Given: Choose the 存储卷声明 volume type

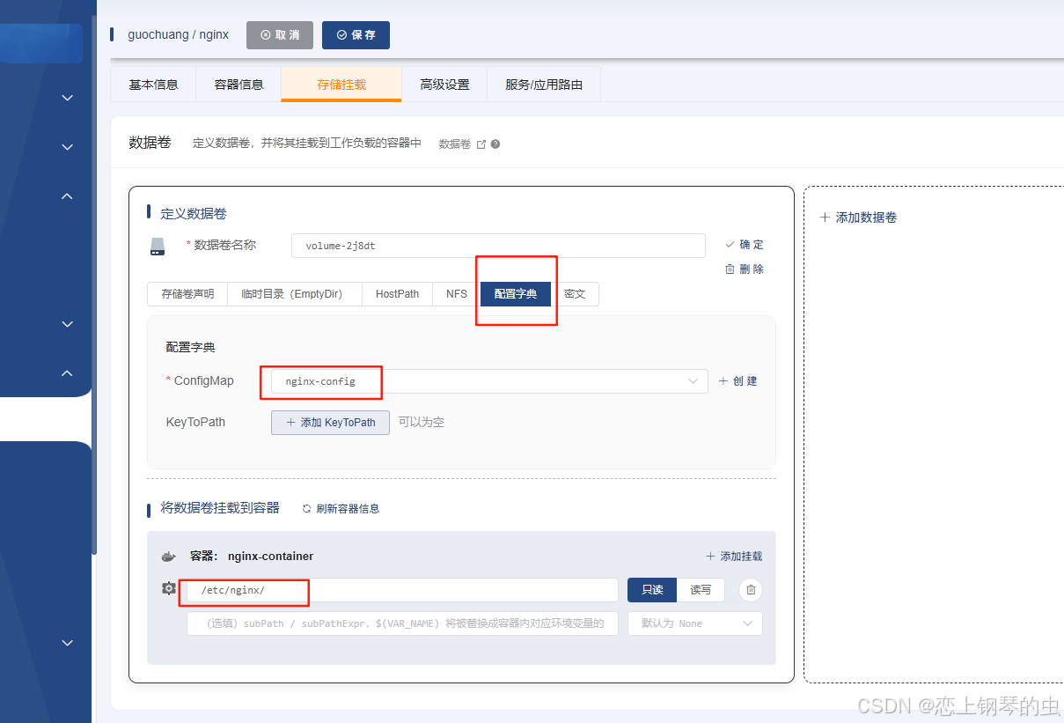Looking at the screenshot, I should pyautogui.click(x=187, y=294).
